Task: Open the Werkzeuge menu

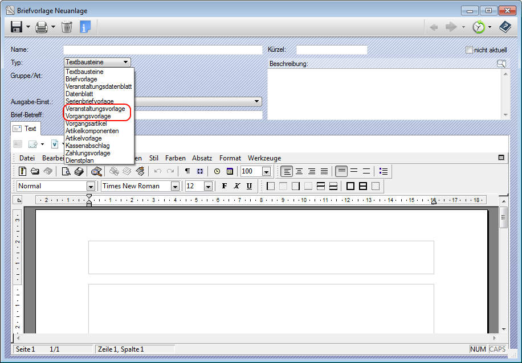Action: [x=264, y=158]
